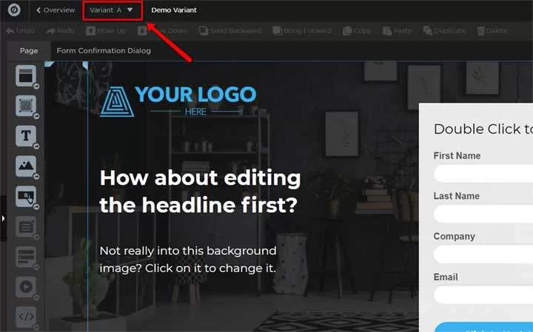Select the Section widget in sidebar
This screenshot has width=533, height=332.
coord(26,76)
